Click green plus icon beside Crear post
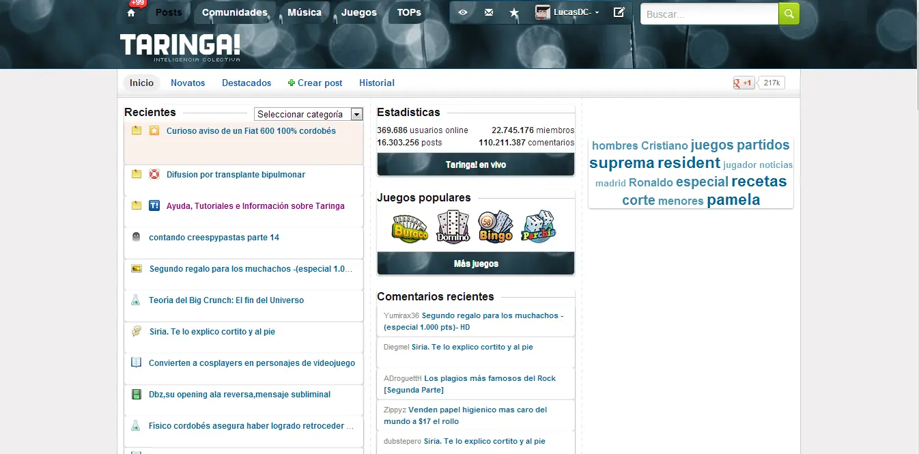Viewport: 919px width, 454px height. pos(292,83)
